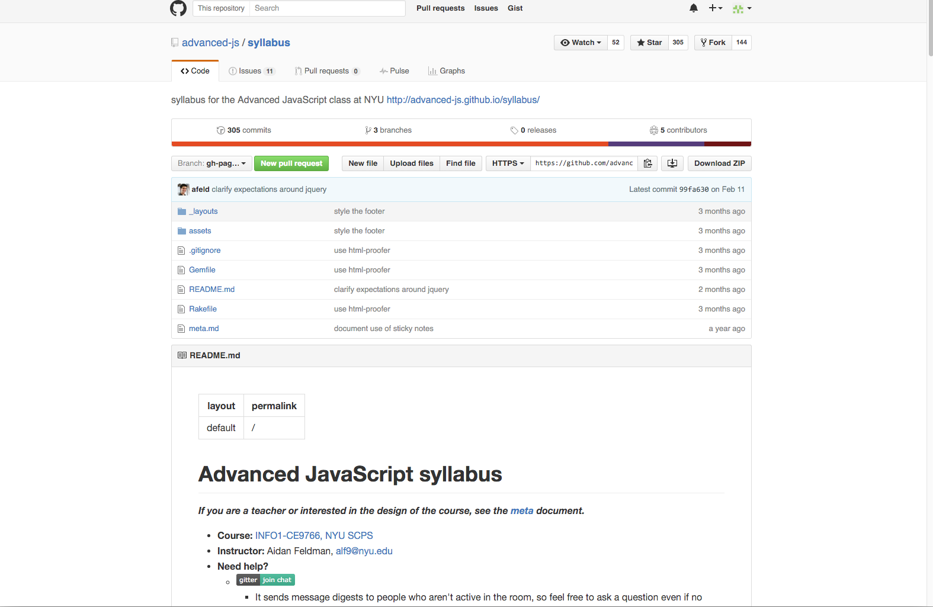Image resolution: width=933 pixels, height=607 pixels.
Task: Click the _layouts folder icon
Action: 182,211
